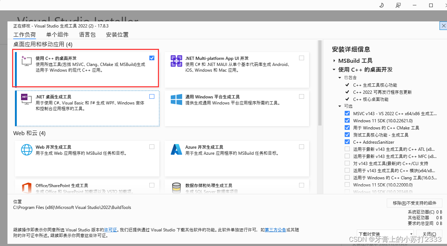Close the modify dialog with the X
447x246 pixels.
point(443,26)
